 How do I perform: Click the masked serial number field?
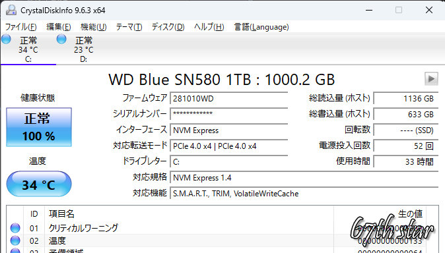(228, 114)
